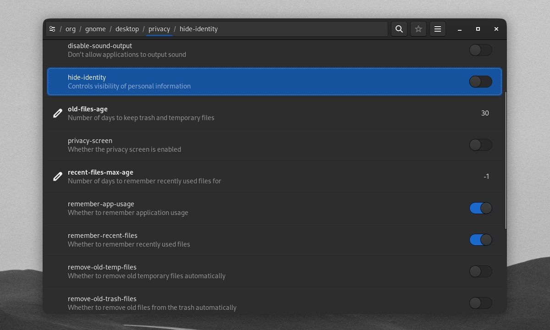Click the vertical scrollbar of key list
Image resolution: width=550 pixels, height=330 pixels.
505,160
